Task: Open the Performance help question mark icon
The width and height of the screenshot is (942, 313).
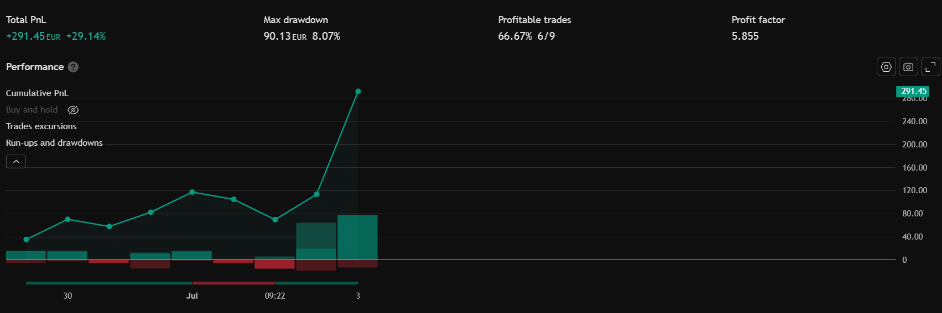Action: tap(73, 67)
